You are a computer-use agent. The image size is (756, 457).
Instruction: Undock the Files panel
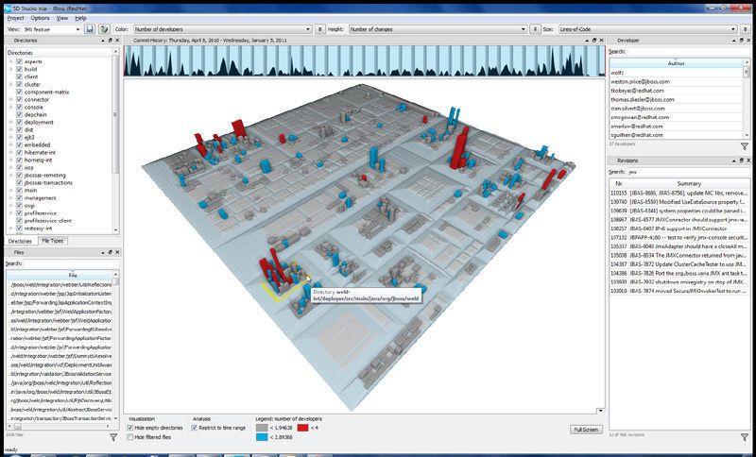coord(111,252)
